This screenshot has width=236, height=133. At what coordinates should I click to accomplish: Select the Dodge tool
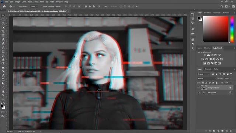coord(3,71)
